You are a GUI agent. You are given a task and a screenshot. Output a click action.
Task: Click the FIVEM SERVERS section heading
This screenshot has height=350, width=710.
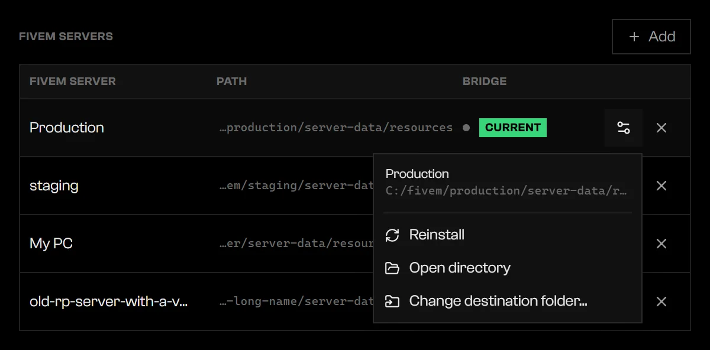[66, 37]
